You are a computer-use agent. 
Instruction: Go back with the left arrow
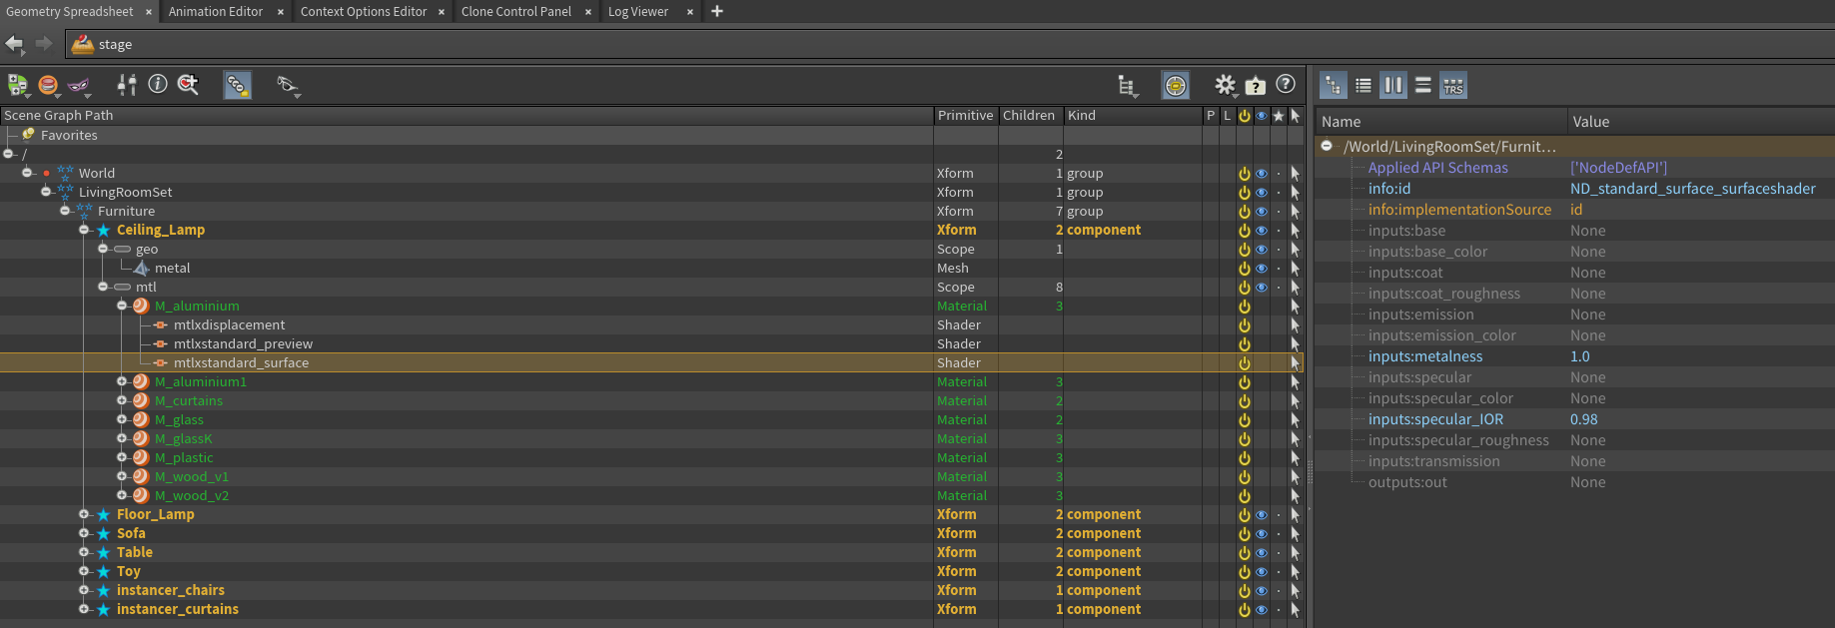click(15, 44)
